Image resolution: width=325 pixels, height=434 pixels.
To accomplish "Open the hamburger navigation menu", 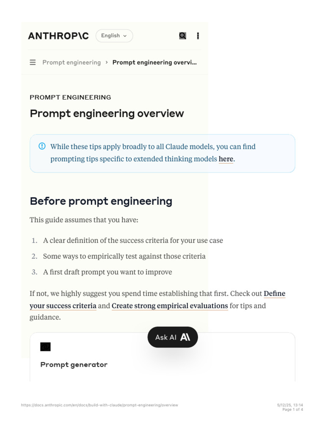I will pyautogui.click(x=33, y=62).
